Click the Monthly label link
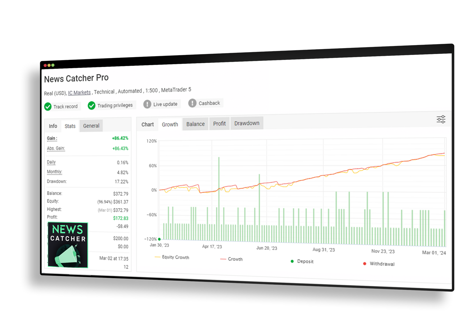 [54, 172]
